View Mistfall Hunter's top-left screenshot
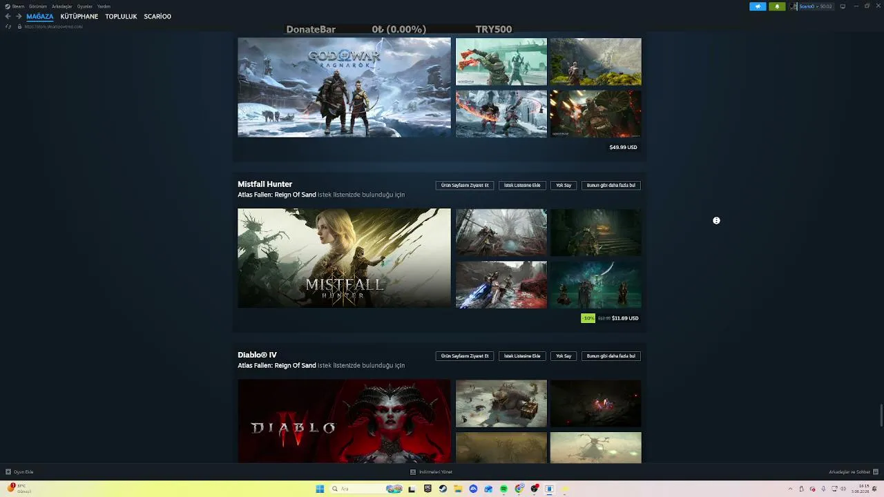 pos(501,233)
